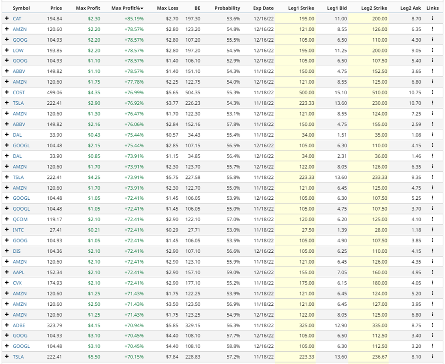
Task: Expand the DIS row details
Action: coord(7,251)
